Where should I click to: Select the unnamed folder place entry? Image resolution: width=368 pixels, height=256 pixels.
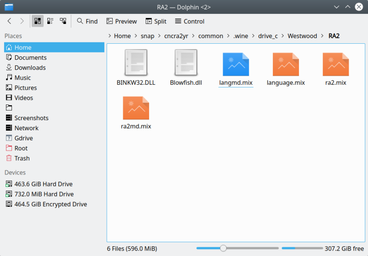[x=54, y=108]
